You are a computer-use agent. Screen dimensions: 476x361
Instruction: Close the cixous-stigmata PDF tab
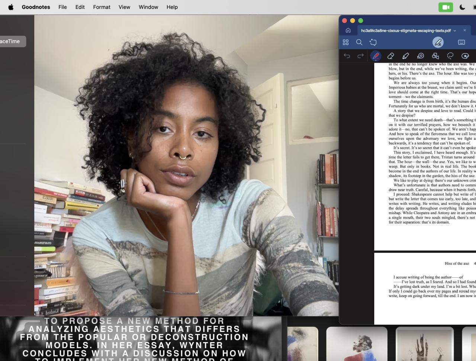tap(464, 30)
